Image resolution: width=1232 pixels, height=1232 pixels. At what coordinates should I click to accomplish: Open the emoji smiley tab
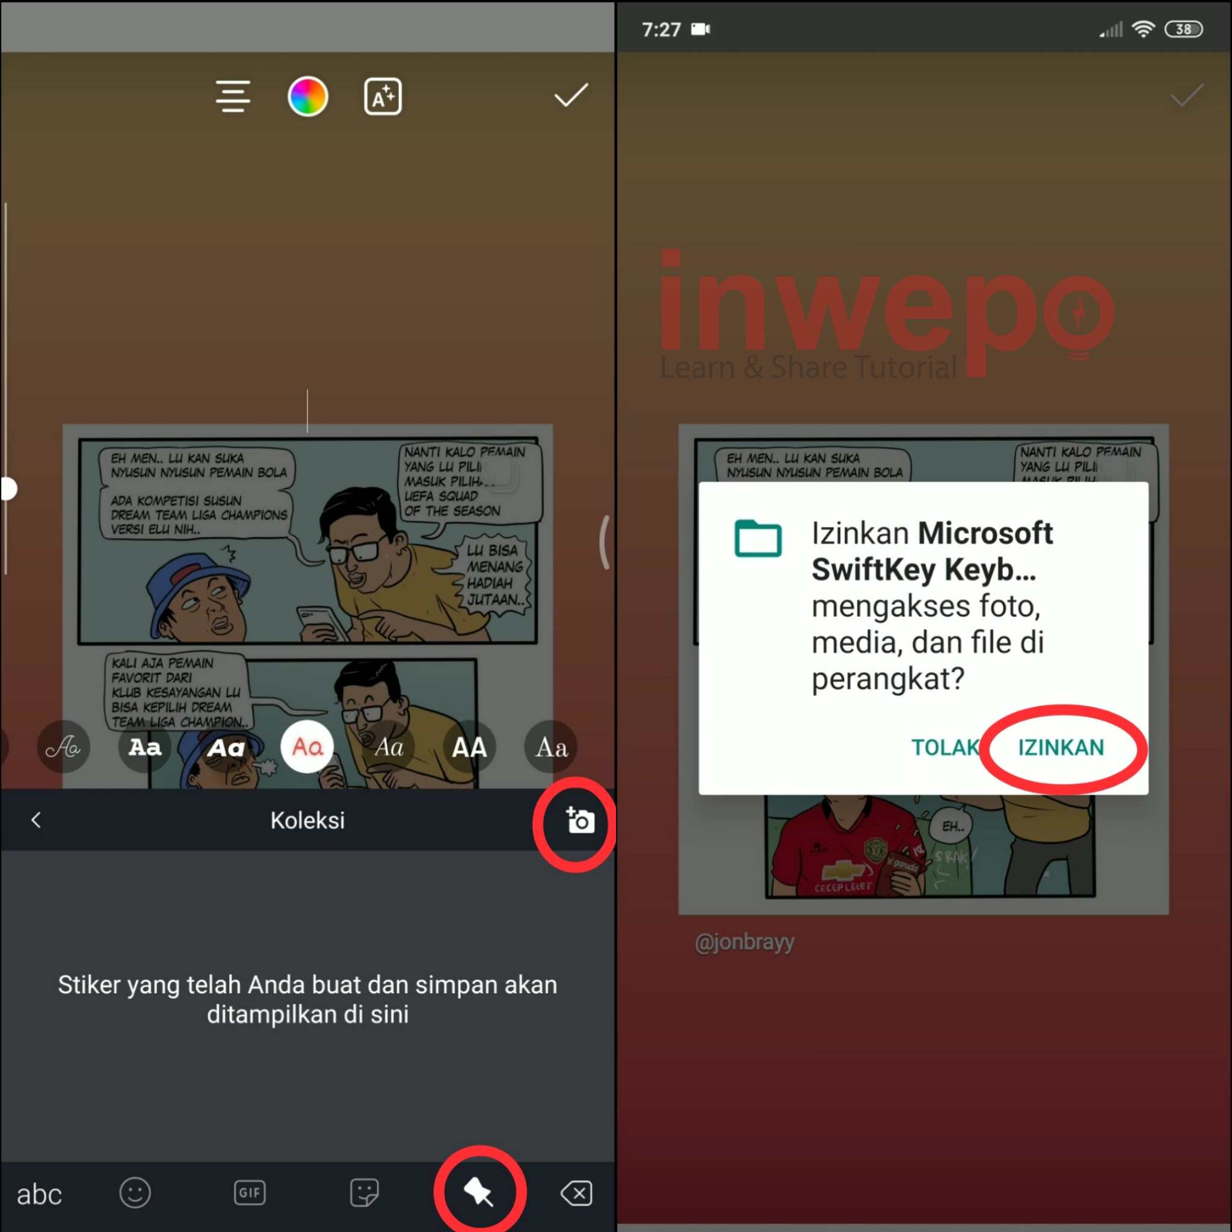pyautogui.click(x=135, y=1192)
